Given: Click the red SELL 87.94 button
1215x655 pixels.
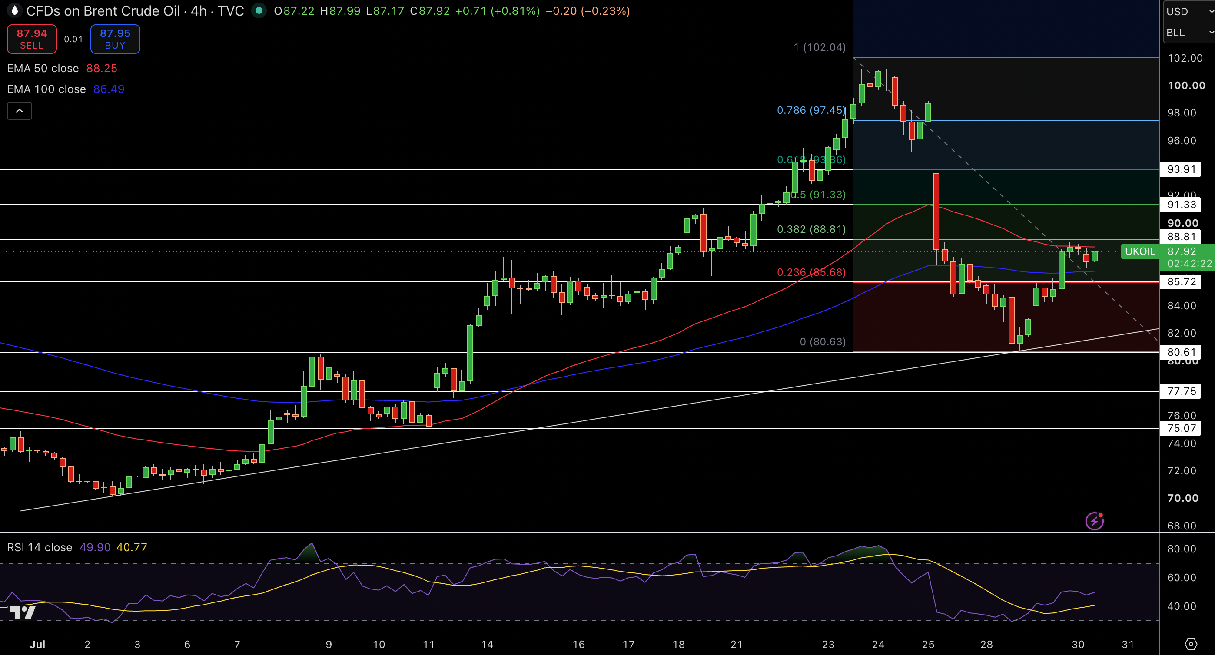Looking at the screenshot, I should click(x=32, y=39).
